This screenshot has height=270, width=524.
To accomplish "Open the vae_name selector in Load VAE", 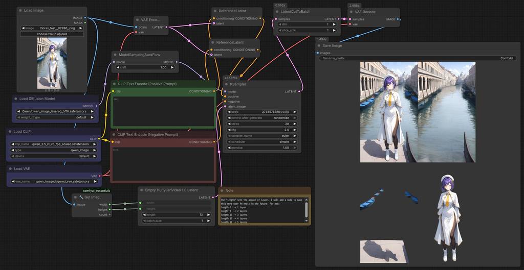I will (x=54, y=181).
